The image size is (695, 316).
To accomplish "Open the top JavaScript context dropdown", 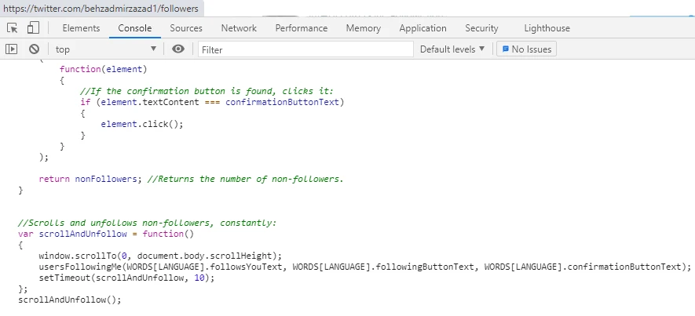I will 105,49.
